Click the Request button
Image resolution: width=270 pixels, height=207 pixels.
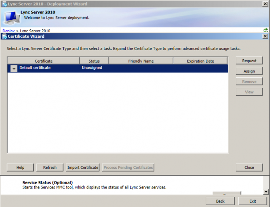pos(249,61)
